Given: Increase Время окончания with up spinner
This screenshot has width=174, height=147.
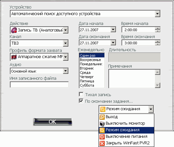Looking at the screenshot, I should click(x=158, y=41).
